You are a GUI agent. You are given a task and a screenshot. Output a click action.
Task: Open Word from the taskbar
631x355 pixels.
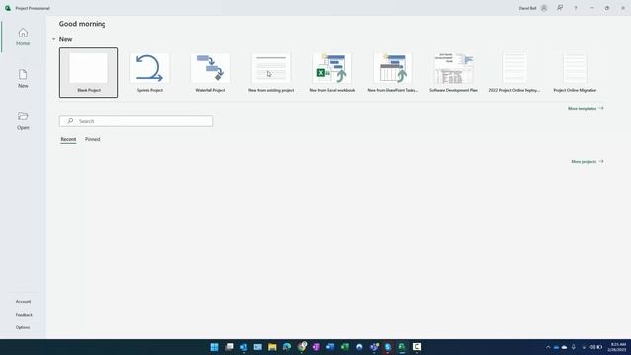click(330, 347)
